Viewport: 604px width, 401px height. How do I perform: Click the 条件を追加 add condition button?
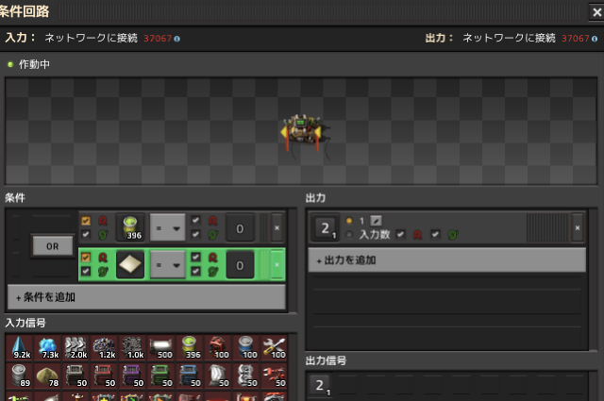pos(145,296)
